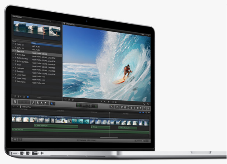Open the enhancements magic wand menu
This screenshot has width=227, height=164.
(x=112, y=107)
